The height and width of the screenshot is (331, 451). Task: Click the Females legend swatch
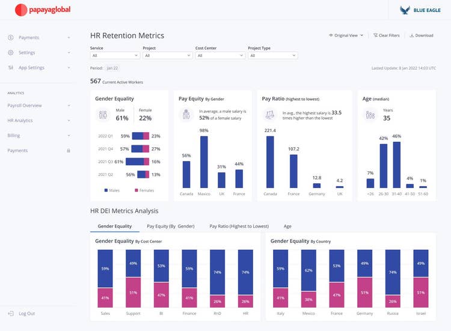[137, 190]
